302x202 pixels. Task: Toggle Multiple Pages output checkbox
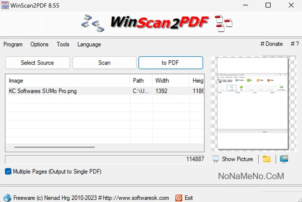tap(8, 172)
